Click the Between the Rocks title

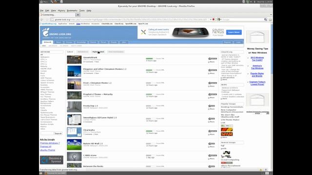93,166
